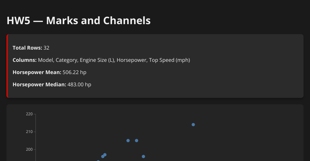The width and height of the screenshot is (310, 161).
Task: Click the partially visible point at the chart's cut-off edge
Action: (98, 161)
